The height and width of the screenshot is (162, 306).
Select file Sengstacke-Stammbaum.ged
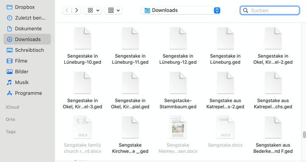178,91
